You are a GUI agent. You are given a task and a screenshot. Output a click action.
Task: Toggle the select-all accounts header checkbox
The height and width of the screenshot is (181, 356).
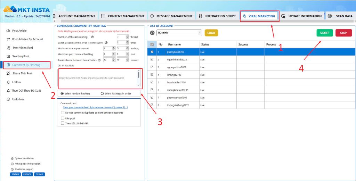tap(152, 45)
